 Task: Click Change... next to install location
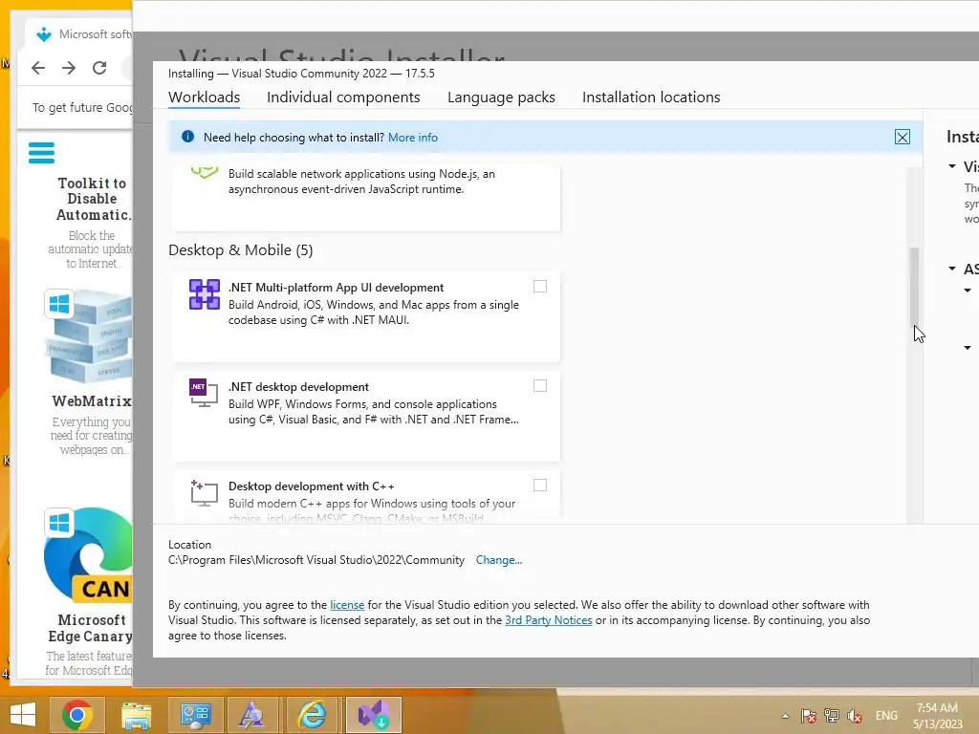(x=499, y=560)
